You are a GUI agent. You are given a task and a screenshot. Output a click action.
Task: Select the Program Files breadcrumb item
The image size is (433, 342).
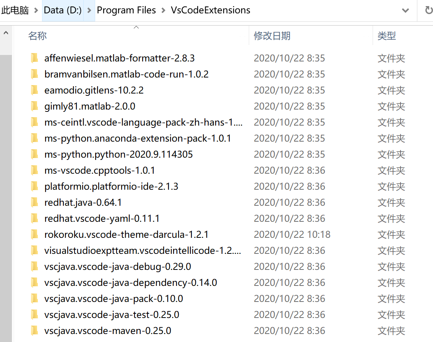[x=126, y=10]
